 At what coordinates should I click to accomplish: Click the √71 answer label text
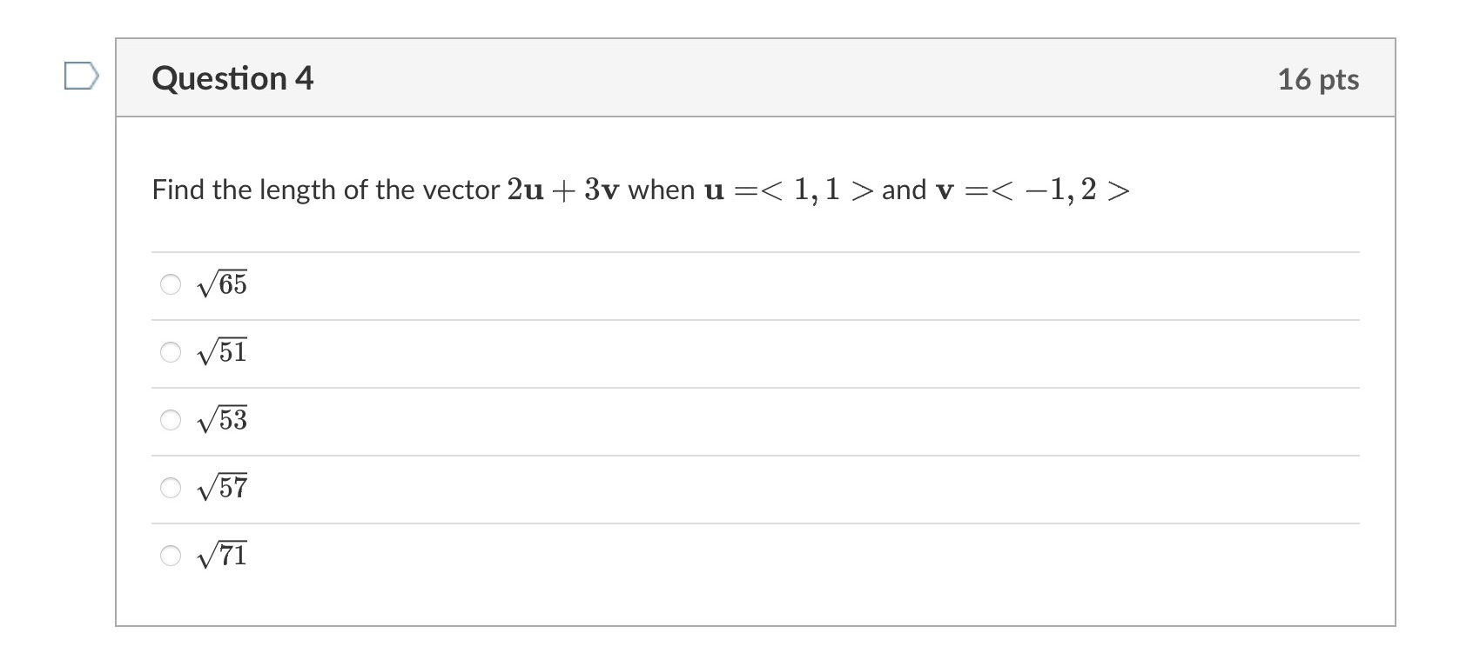pos(223,554)
